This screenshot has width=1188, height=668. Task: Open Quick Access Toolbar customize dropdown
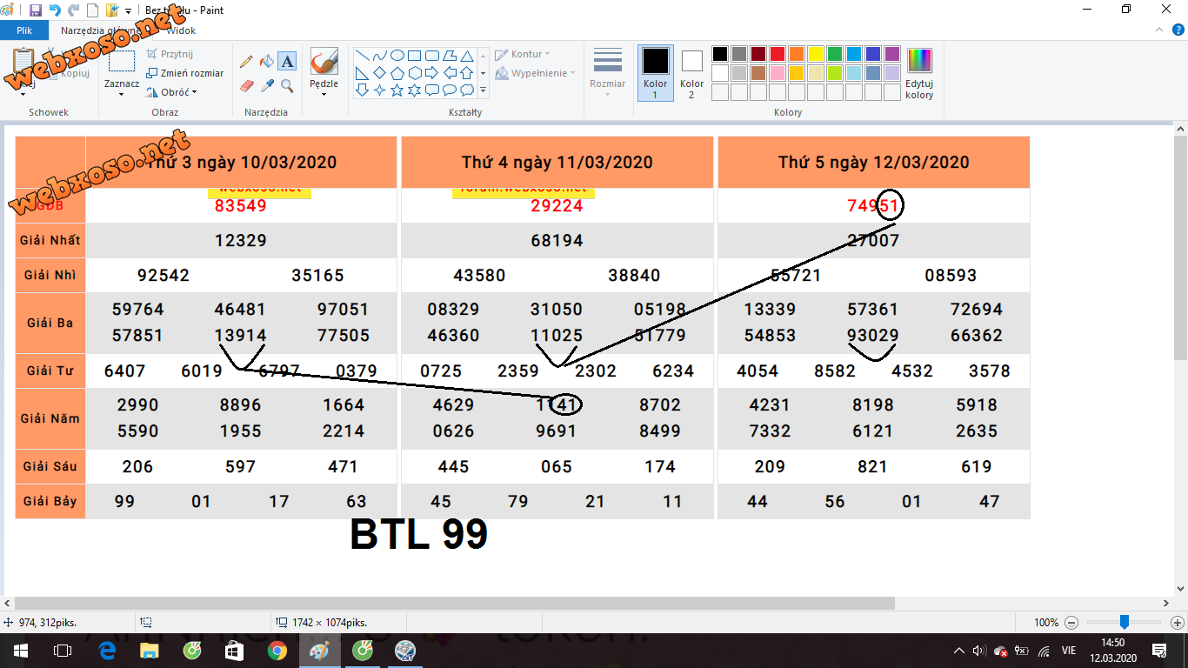[x=129, y=11]
